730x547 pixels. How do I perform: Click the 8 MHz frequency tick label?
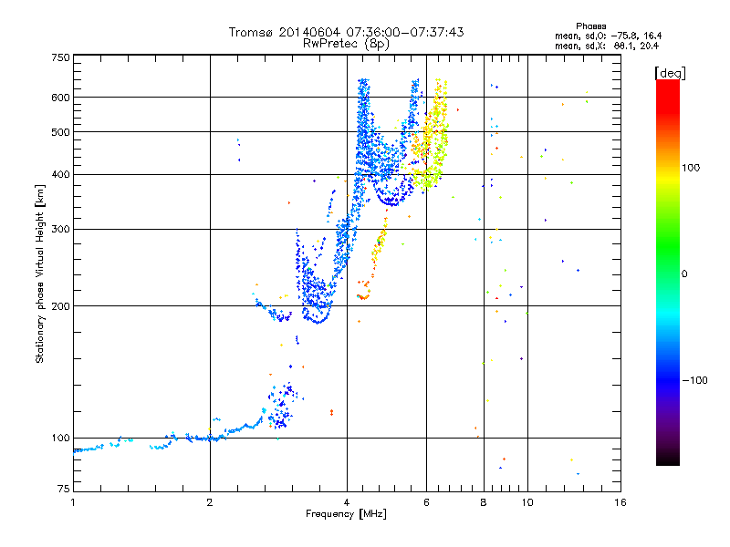tap(484, 502)
